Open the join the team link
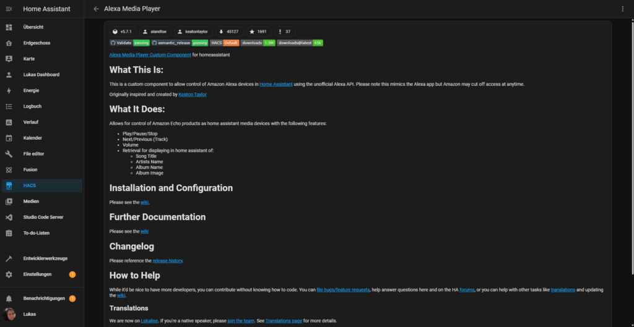 [x=241, y=321]
